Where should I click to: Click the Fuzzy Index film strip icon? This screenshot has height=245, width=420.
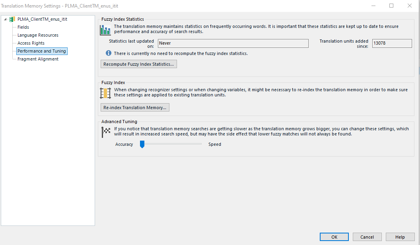(x=105, y=93)
